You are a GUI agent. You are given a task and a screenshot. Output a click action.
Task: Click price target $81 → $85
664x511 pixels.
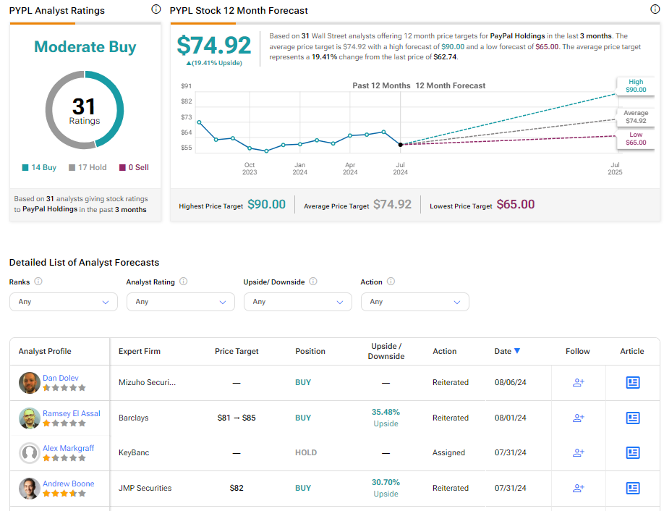click(237, 418)
